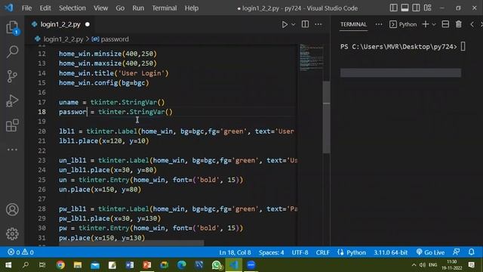The height and width of the screenshot is (272, 483).
Task: Click Ln 18, Col 8 cursor position
Action: coord(235,252)
